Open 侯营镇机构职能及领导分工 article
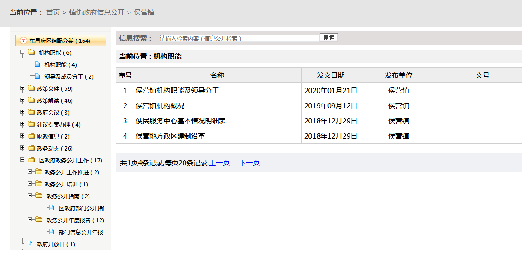522x261 pixels. coord(178,91)
